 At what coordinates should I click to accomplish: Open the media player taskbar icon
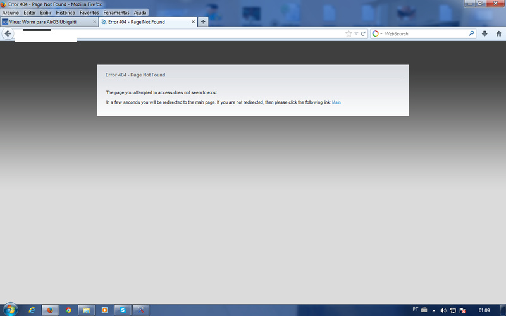pos(104,310)
